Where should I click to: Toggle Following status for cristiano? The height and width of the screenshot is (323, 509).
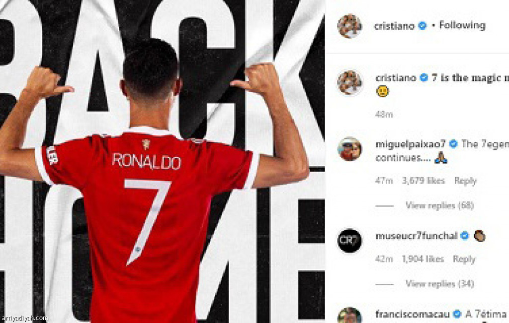click(462, 25)
